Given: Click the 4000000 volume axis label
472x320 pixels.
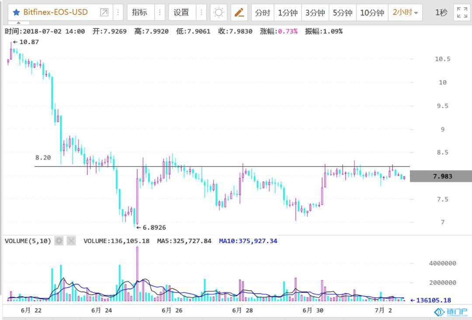Looking at the screenshot, I should (x=442, y=264).
